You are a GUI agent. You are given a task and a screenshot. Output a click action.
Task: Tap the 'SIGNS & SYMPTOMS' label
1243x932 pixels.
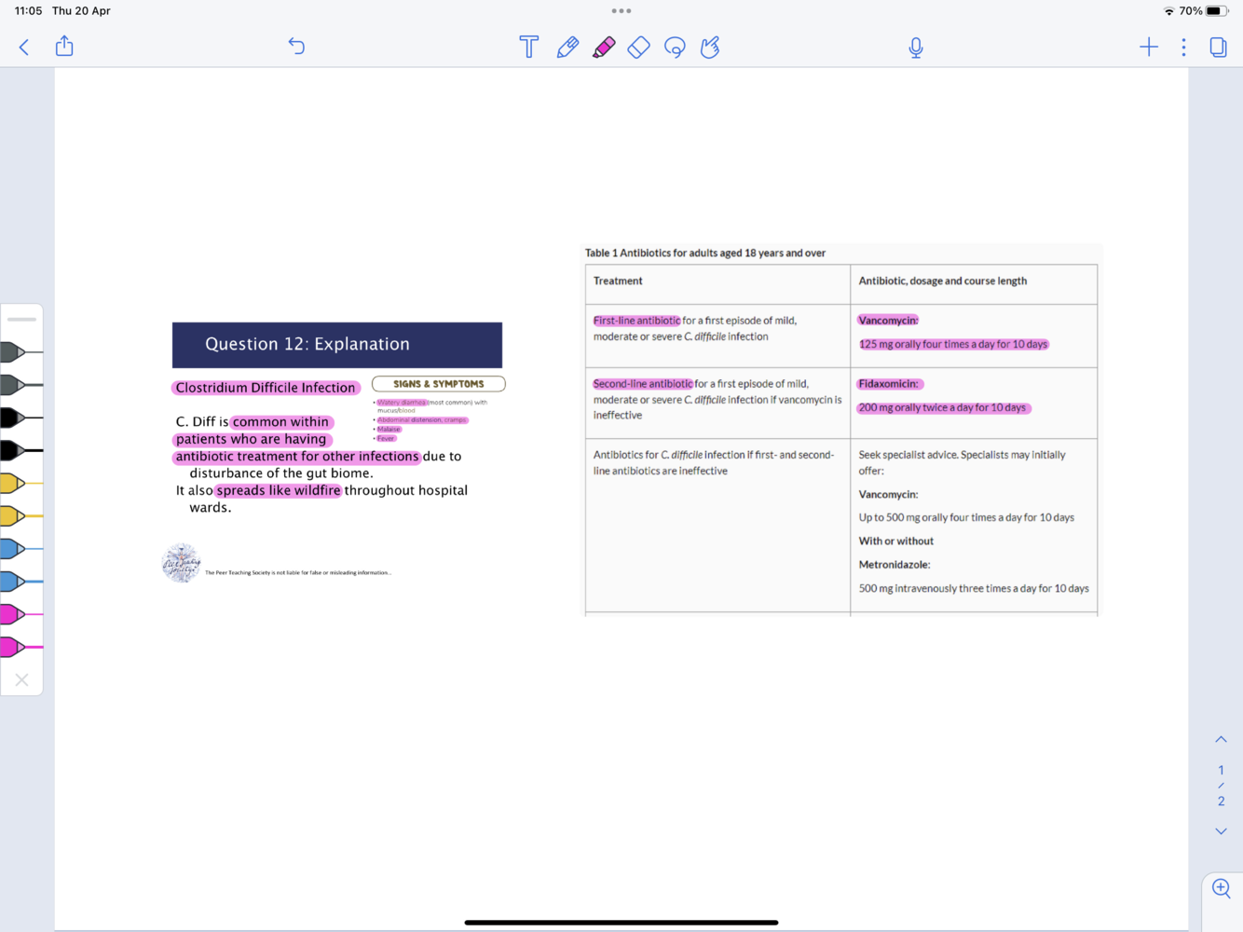click(439, 384)
